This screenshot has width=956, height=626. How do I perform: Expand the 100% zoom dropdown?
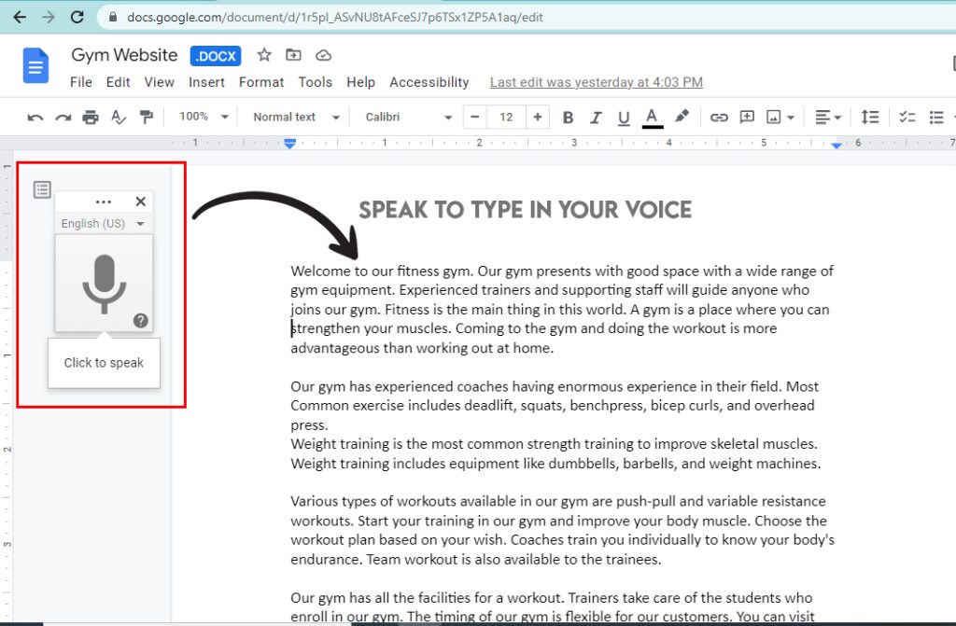tap(201, 117)
